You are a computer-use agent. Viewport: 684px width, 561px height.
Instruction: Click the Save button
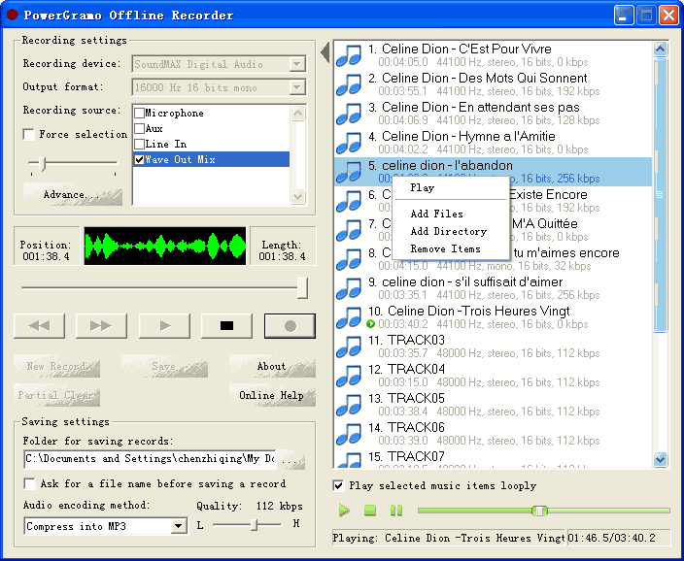164,366
